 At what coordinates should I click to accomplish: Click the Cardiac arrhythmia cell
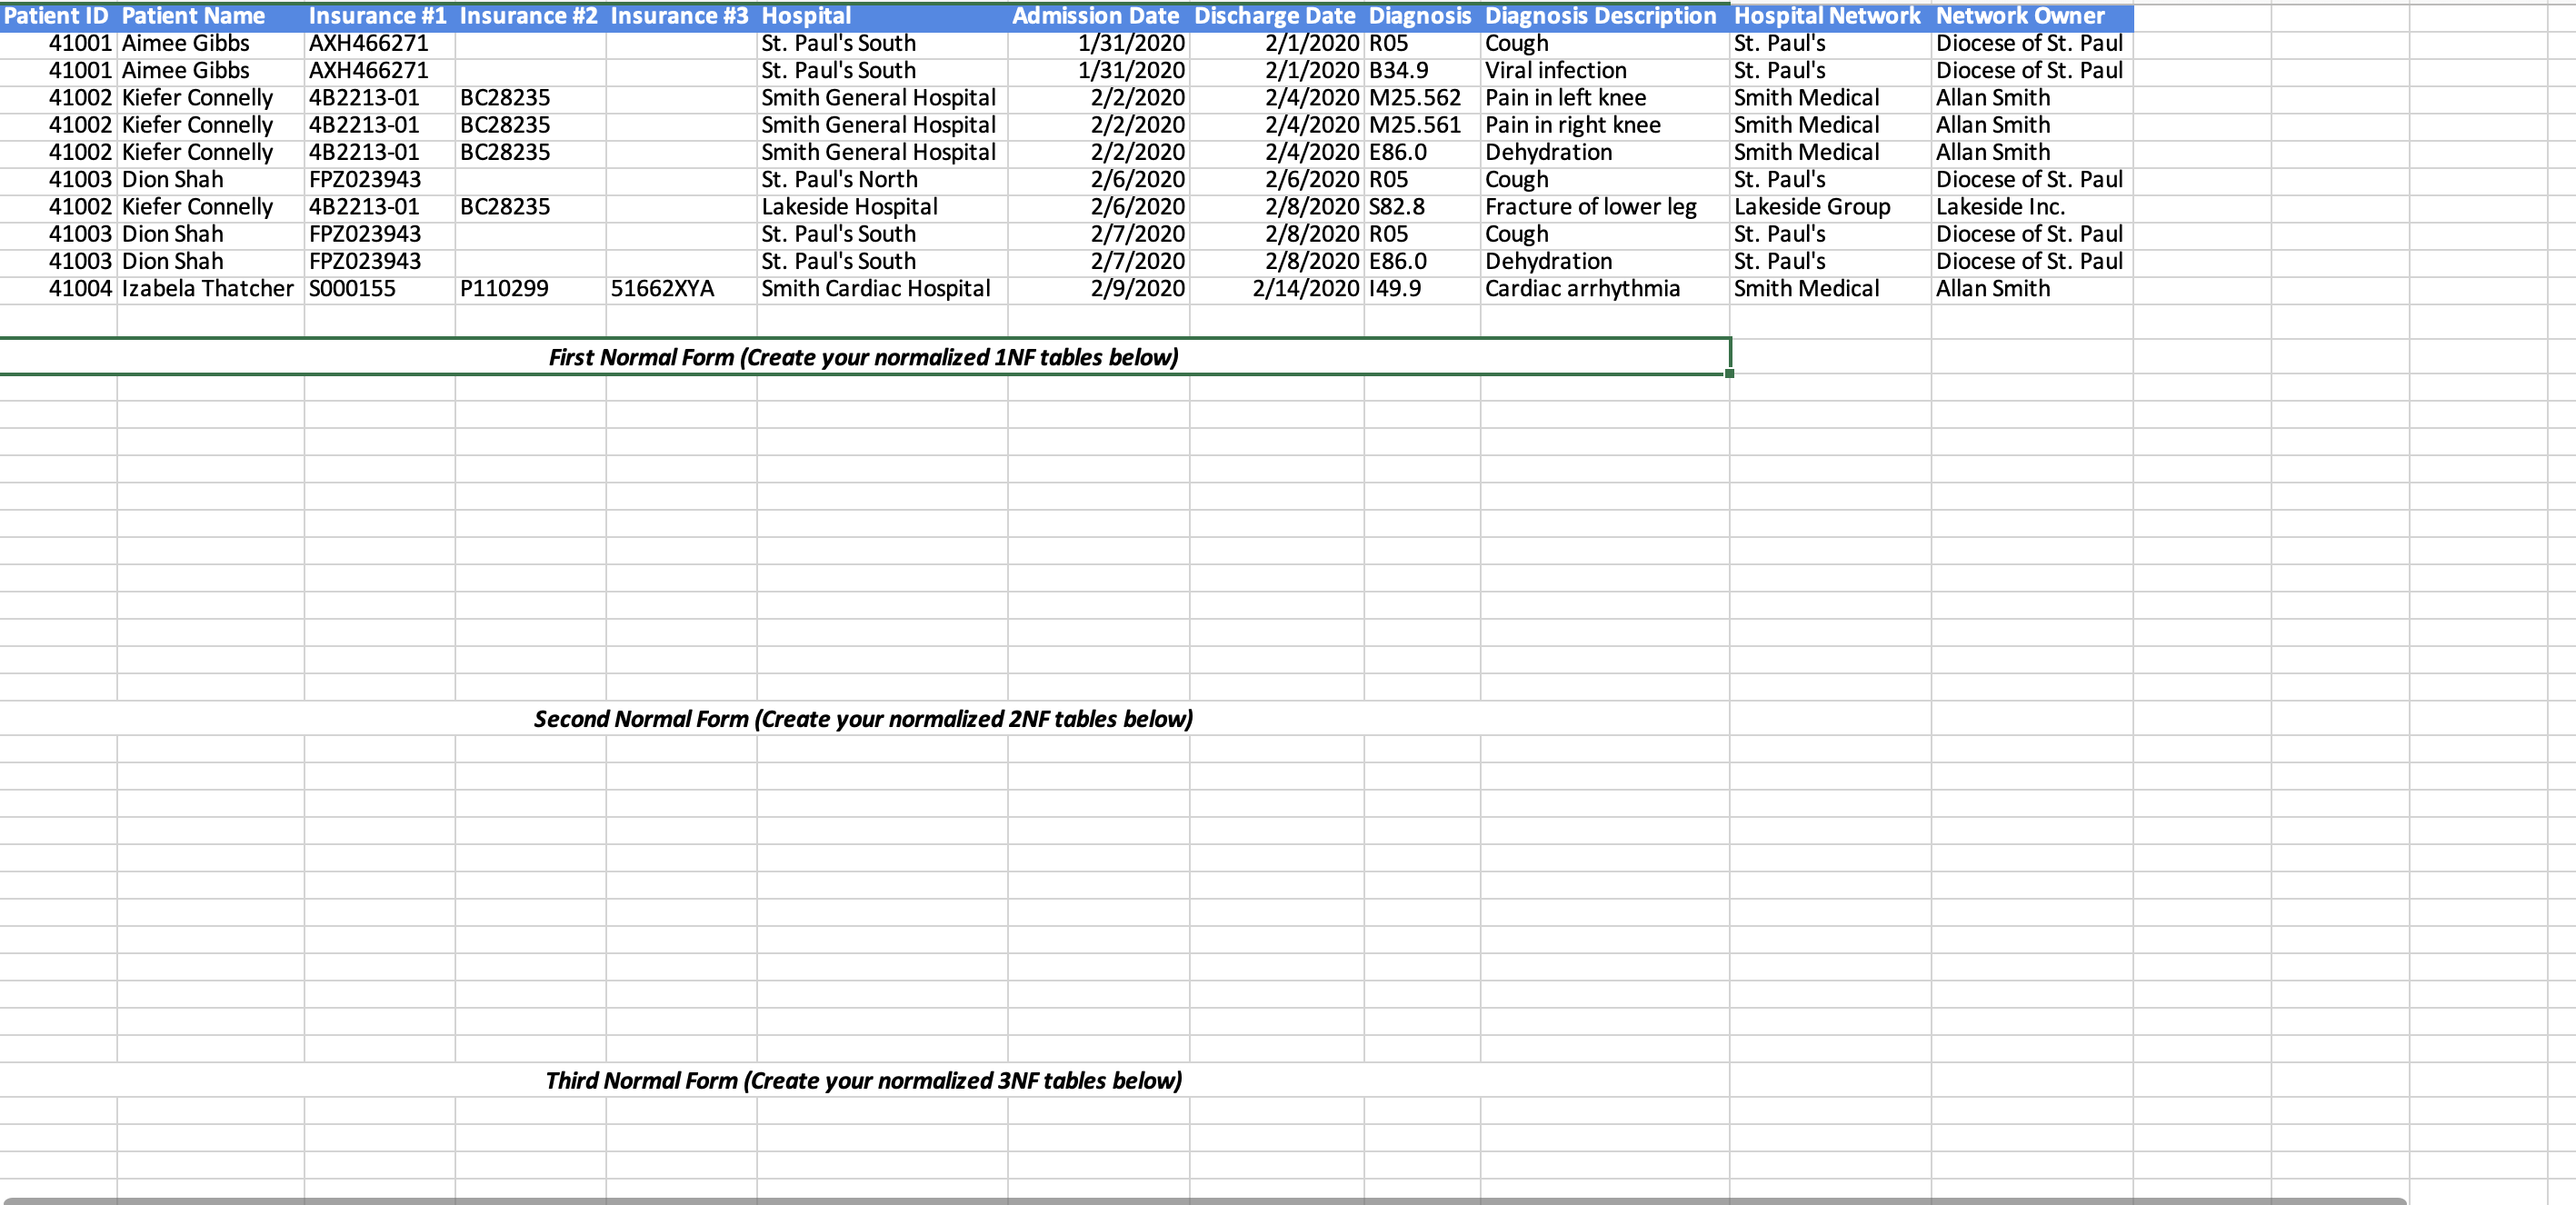pyautogui.click(x=1583, y=289)
